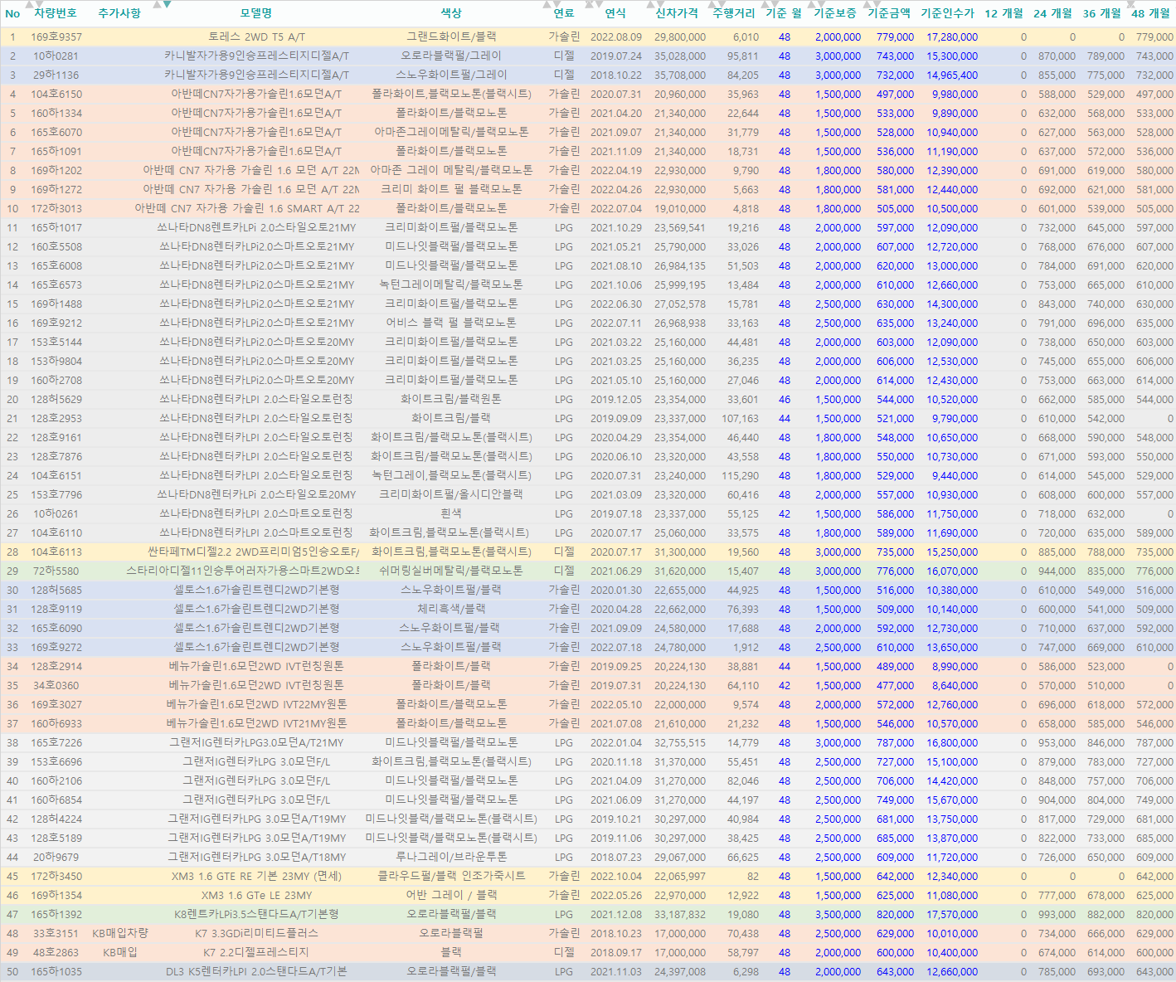Select the price 32,755,515

coord(680,743)
